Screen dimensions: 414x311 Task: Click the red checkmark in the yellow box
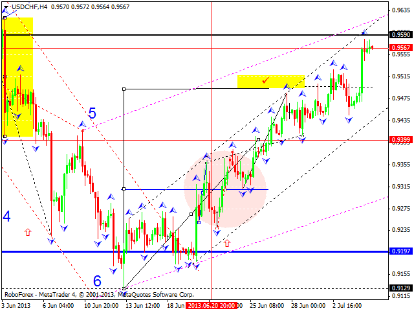pyautogui.click(x=265, y=80)
